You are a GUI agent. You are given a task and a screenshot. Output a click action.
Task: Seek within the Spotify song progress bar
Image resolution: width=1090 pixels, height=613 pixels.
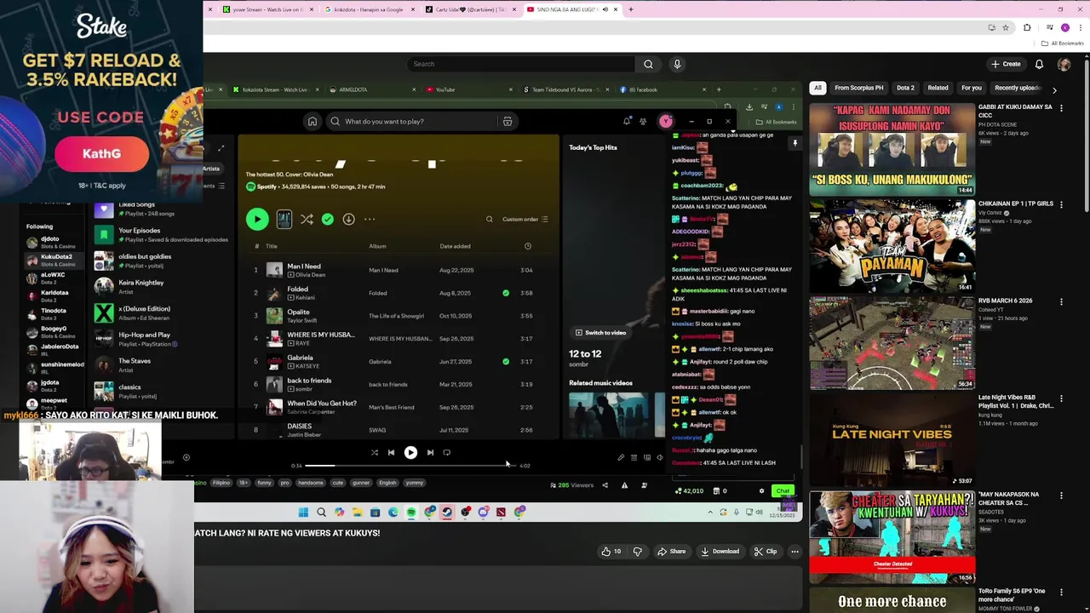(409, 466)
